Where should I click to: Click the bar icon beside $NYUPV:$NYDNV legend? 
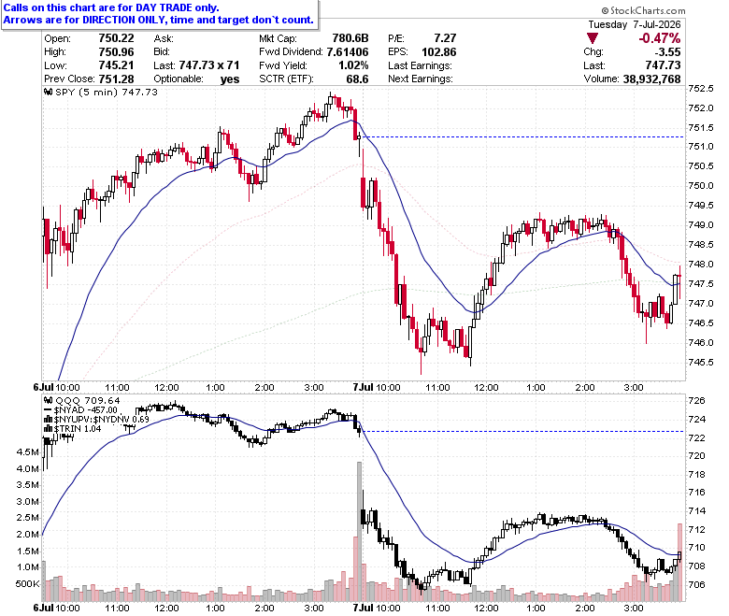pyautogui.click(x=48, y=420)
